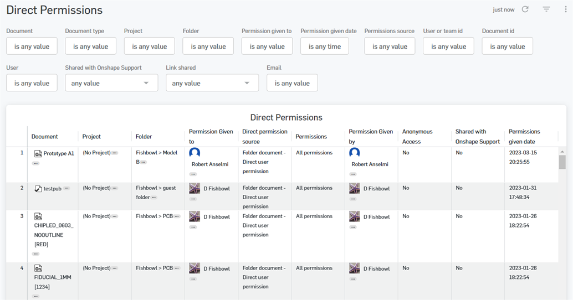
Task: Click the document icon above CHIPLED_0603_NOOUTLINE
Action: click(38, 216)
